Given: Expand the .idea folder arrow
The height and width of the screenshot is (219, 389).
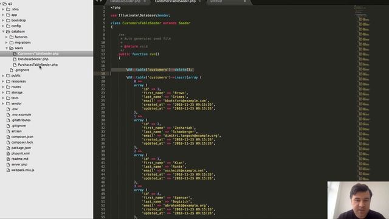Looking at the screenshot, I should pos(3,9).
